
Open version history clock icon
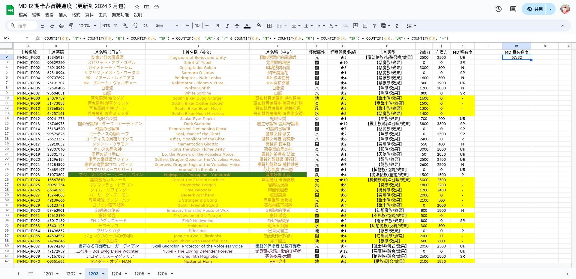pyautogui.click(x=499, y=9)
